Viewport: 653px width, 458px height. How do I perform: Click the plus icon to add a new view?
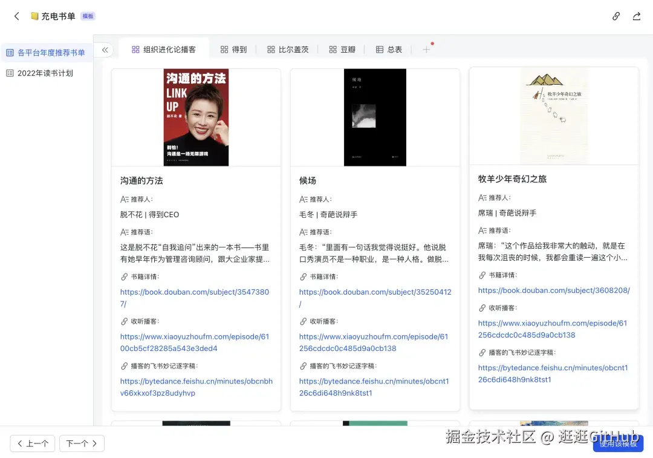(x=427, y=50)
